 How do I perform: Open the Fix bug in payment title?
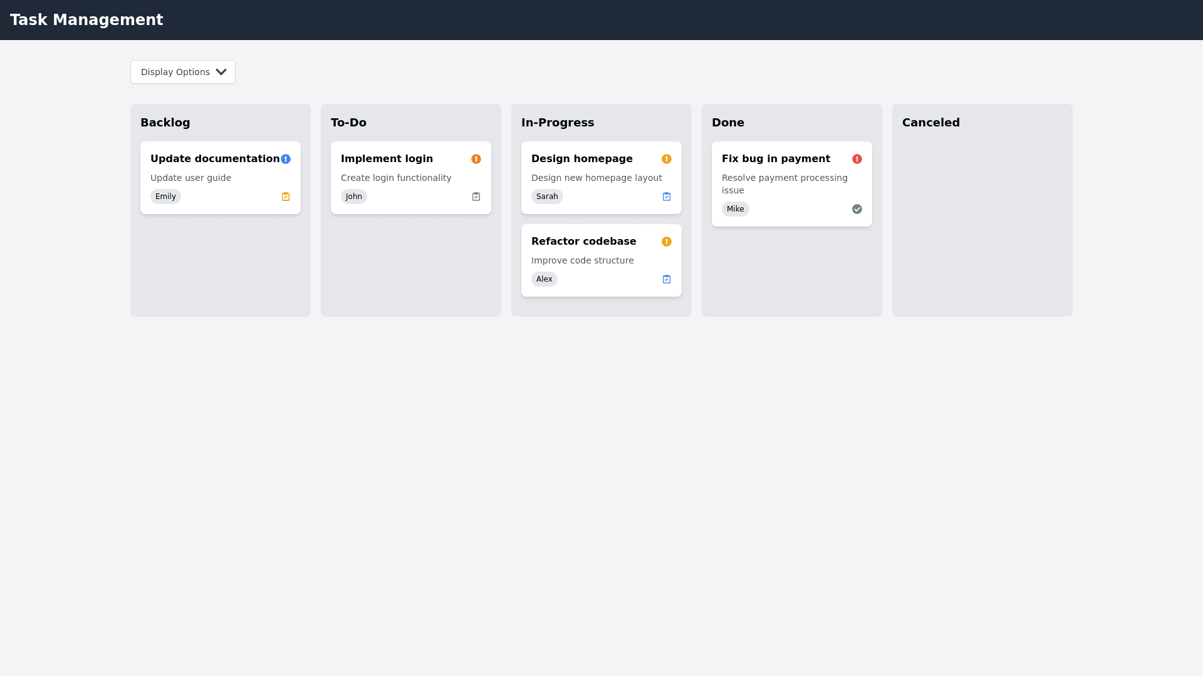coord(776,159)
